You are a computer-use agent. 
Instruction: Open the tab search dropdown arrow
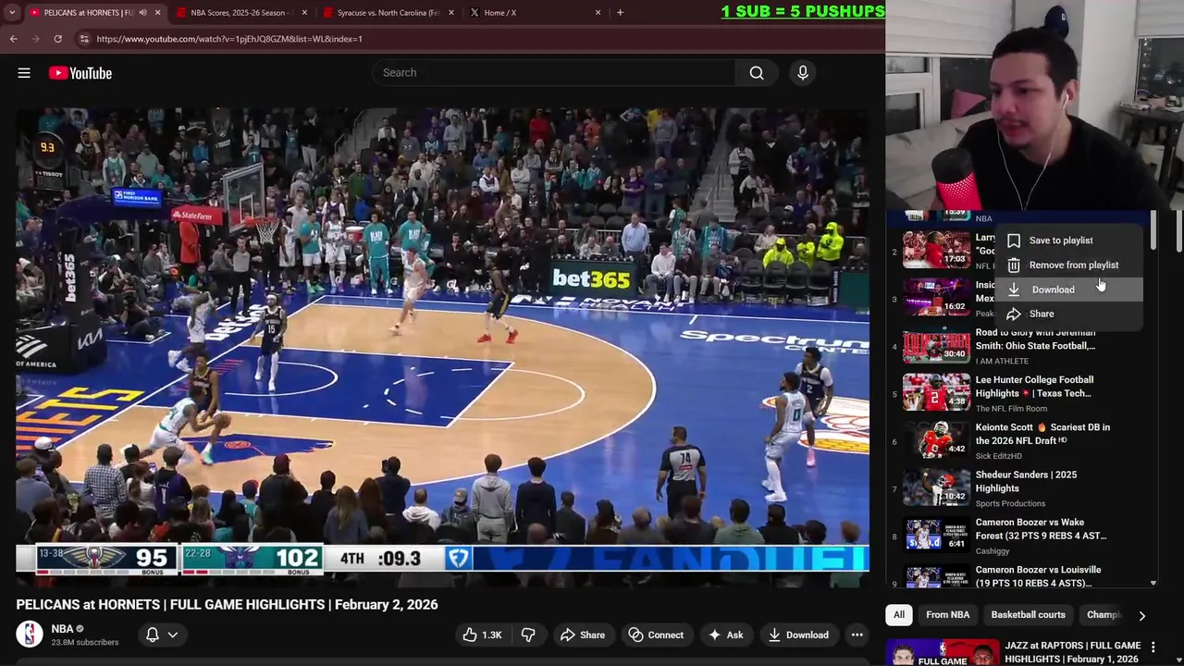12,13
